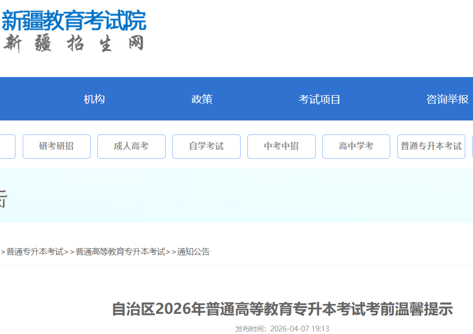Navigate to 普通高等教育专升本考试 breadcrumb link
Screen dimensions: 473x334
pos(120,252)
